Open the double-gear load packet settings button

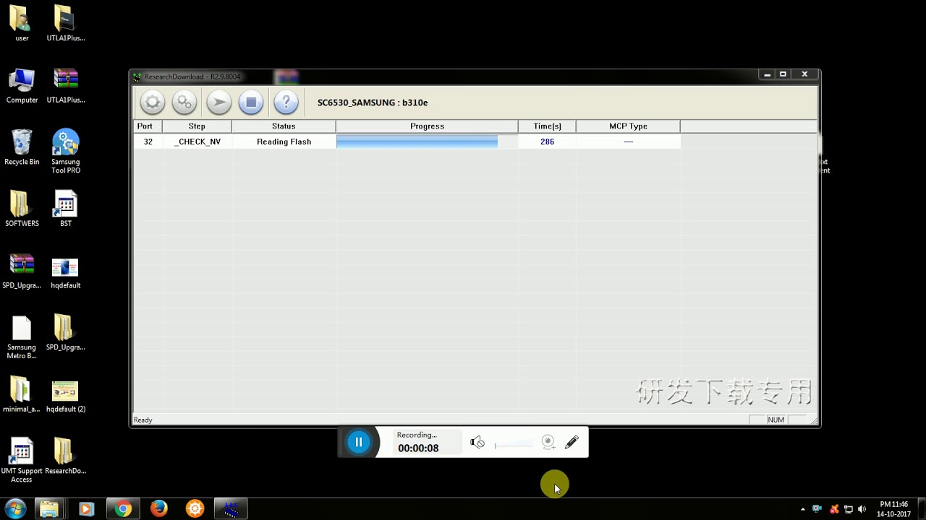click(x=184, y=103)
